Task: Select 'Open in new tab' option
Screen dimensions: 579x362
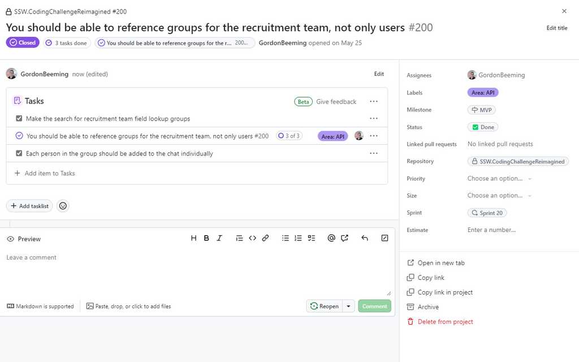Action: tap(440, 263)
